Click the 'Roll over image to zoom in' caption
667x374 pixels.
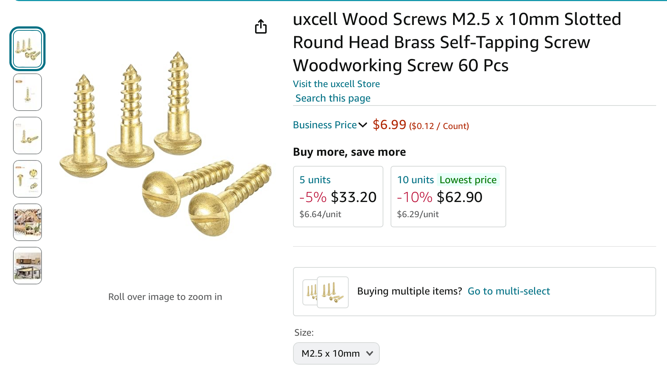165,297
